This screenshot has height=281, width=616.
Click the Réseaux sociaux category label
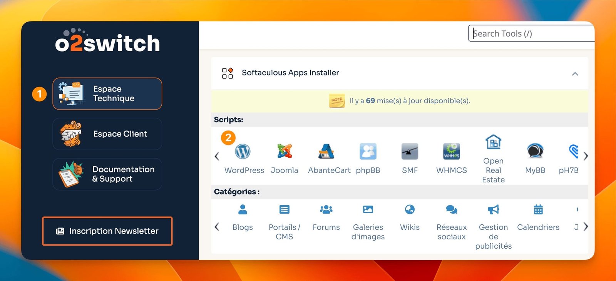(452, 232)
